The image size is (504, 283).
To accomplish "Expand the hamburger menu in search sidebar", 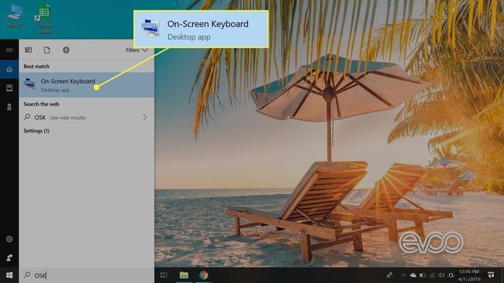I will (x=9, y=50).
